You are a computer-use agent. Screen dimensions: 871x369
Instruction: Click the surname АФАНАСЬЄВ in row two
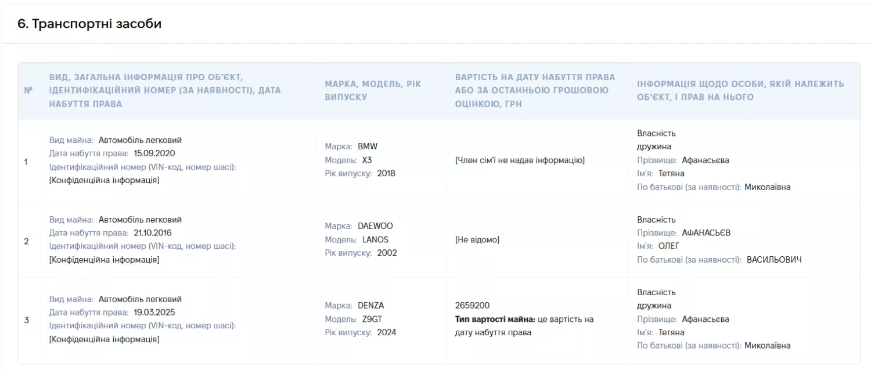tap(706, 233)
